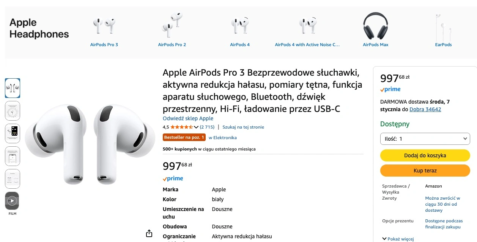Choose AirPods Pro 2 icon
Screen dimensions: 477x242
tap(172, 25)
